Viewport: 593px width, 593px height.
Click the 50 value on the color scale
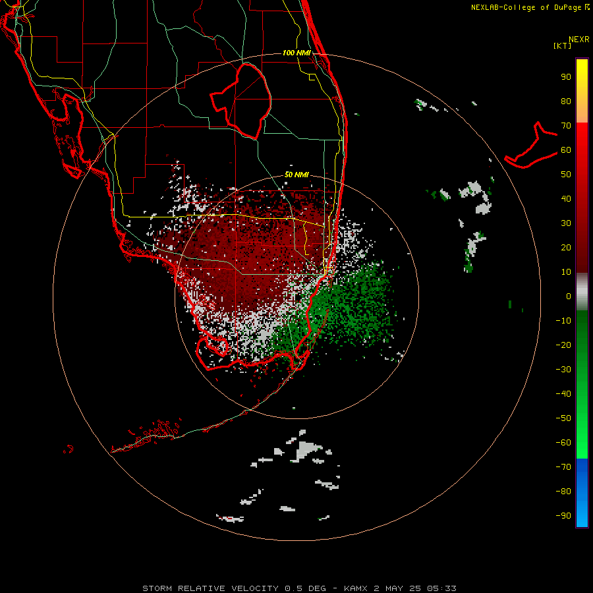(566, 175)
